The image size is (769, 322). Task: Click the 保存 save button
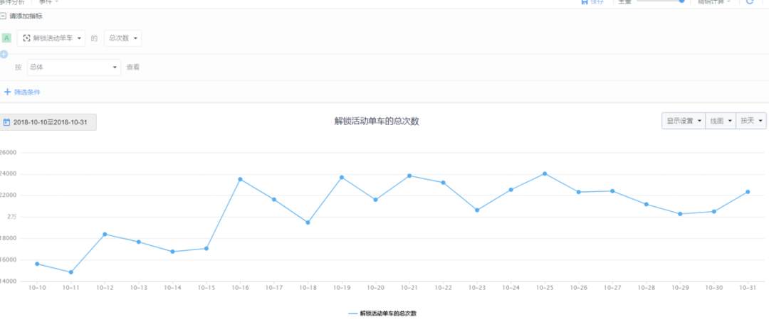point(592,2)
